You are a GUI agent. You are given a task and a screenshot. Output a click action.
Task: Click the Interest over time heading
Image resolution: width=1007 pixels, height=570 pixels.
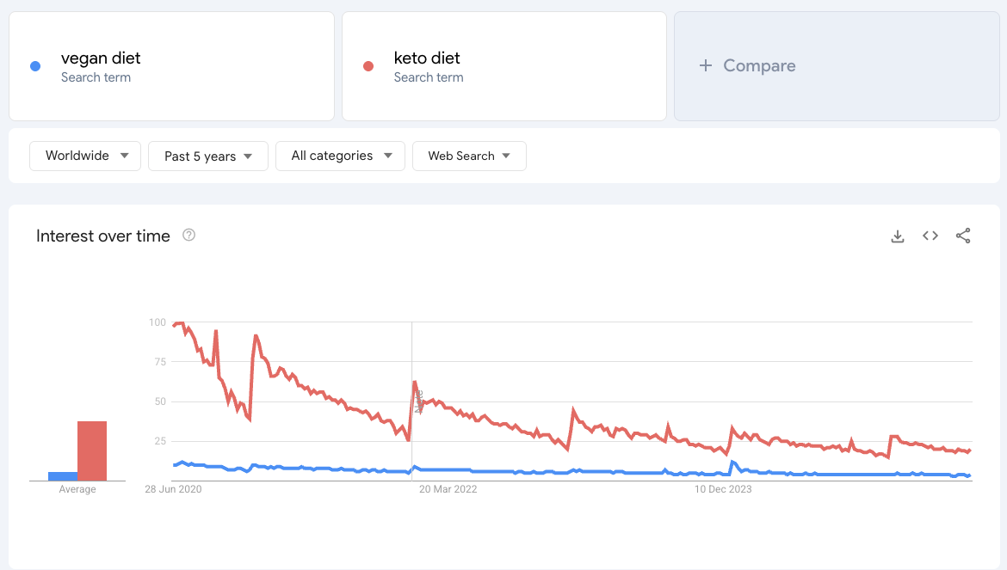coord(102,236)
